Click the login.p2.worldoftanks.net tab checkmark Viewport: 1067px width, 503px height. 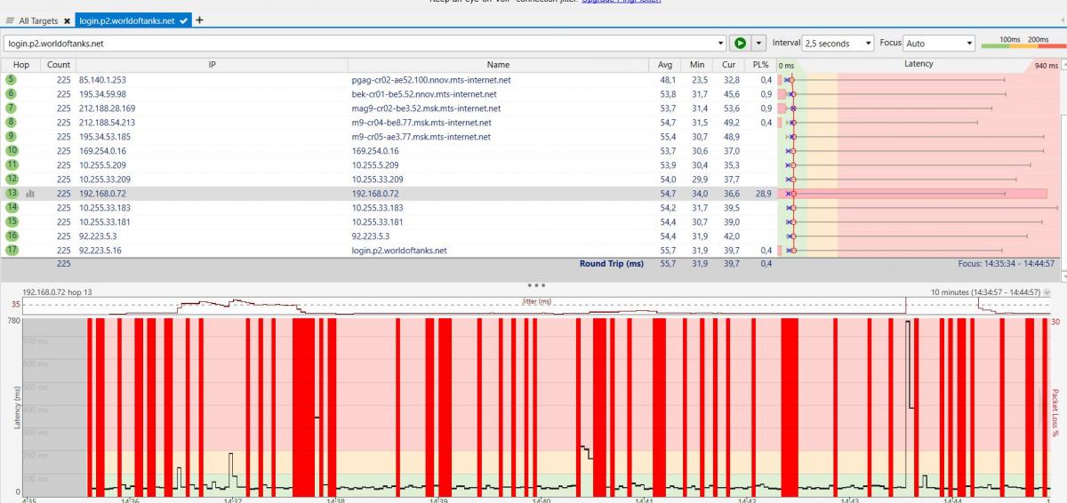184,20
